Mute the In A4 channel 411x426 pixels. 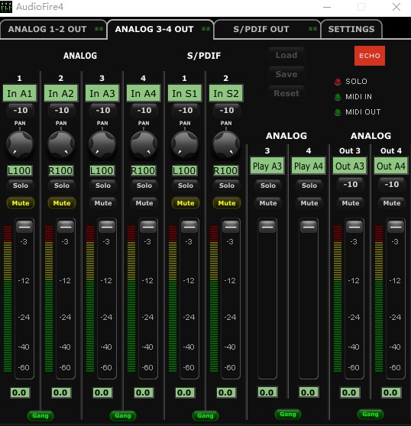144,203
